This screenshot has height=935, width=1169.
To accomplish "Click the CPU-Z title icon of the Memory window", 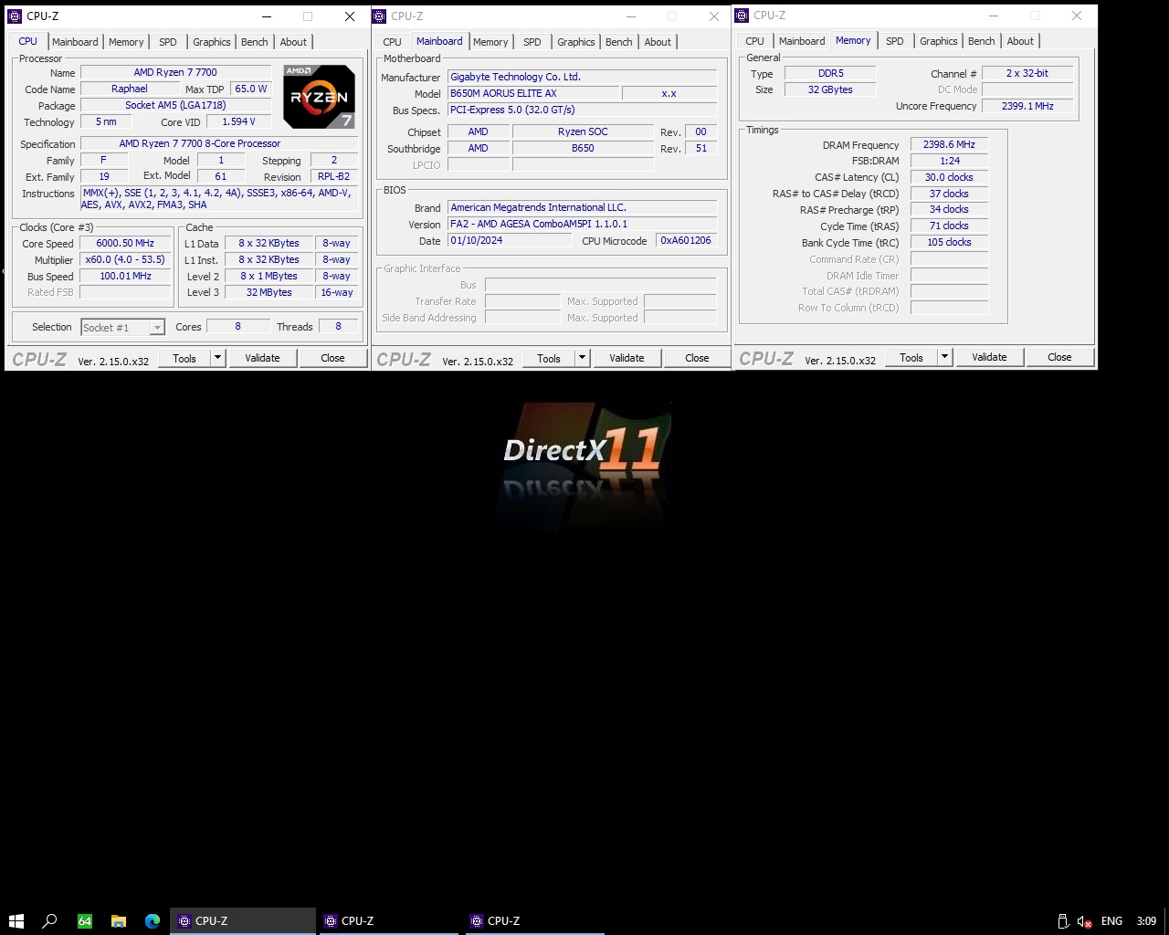I will (x=742, y=15).
